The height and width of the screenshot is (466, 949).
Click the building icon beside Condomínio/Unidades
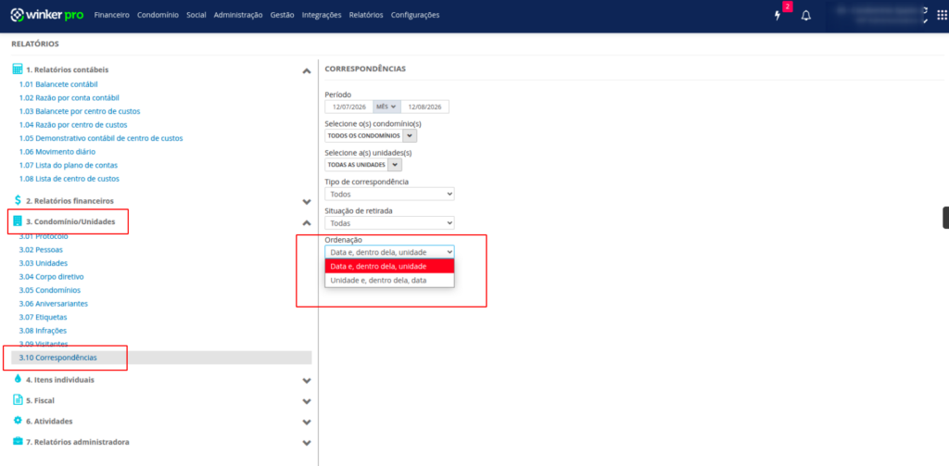(x=18, y=221)
